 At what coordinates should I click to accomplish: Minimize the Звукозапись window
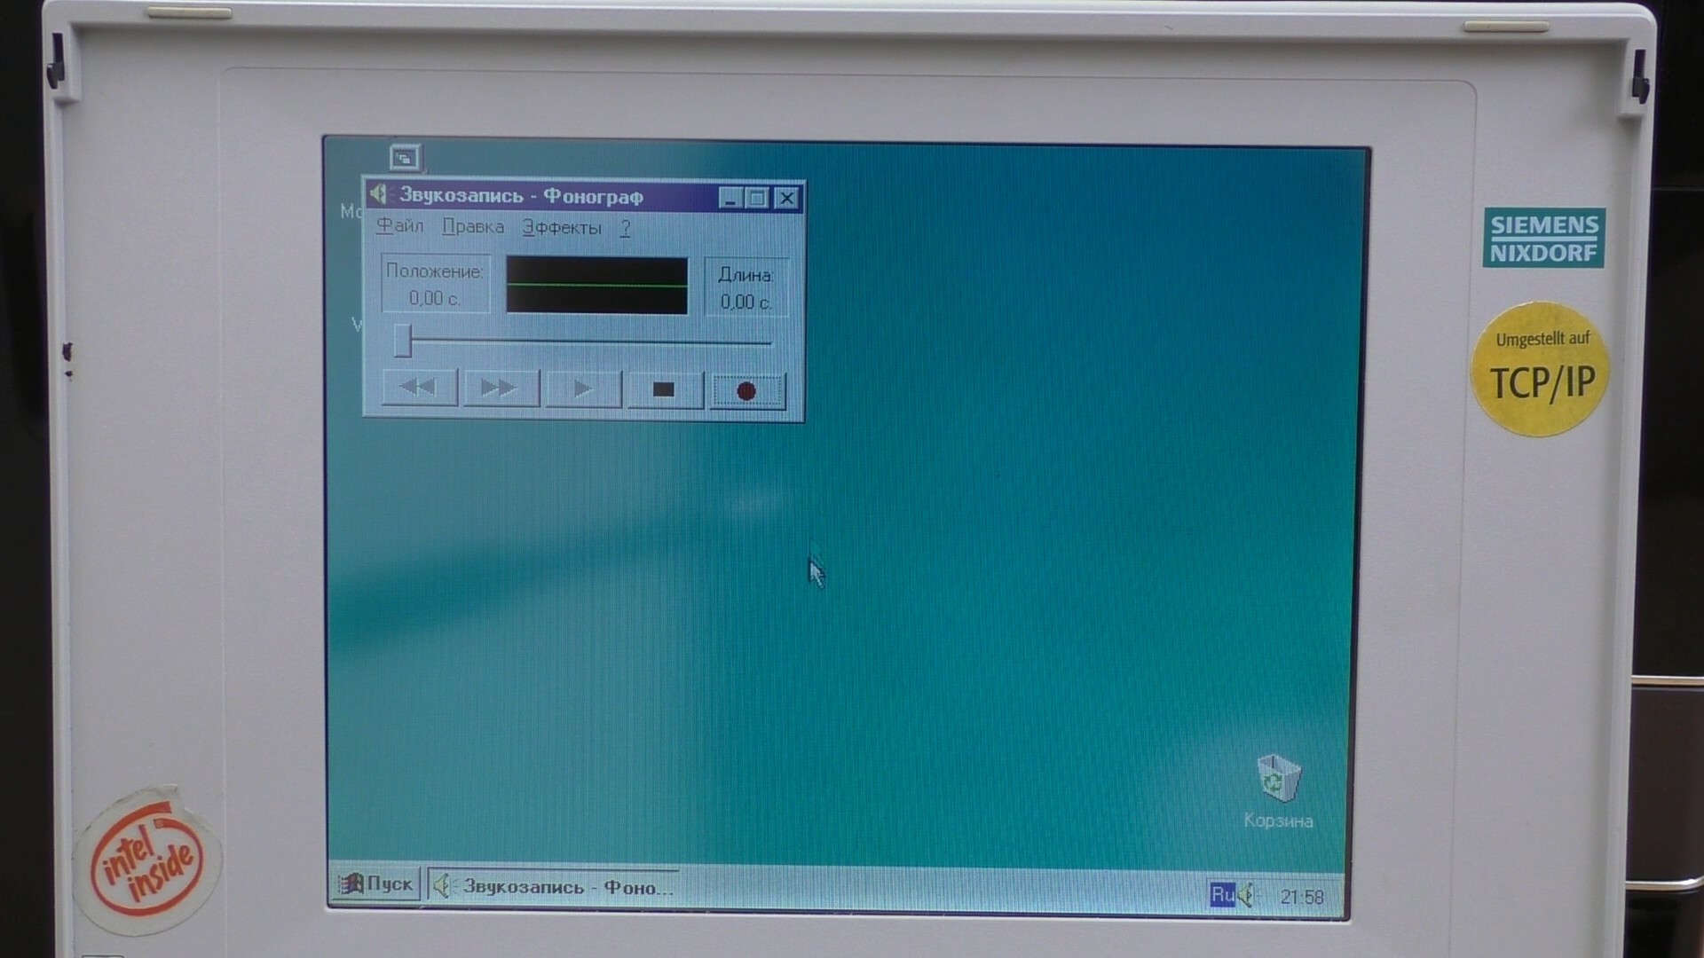[x=730, y=198]
